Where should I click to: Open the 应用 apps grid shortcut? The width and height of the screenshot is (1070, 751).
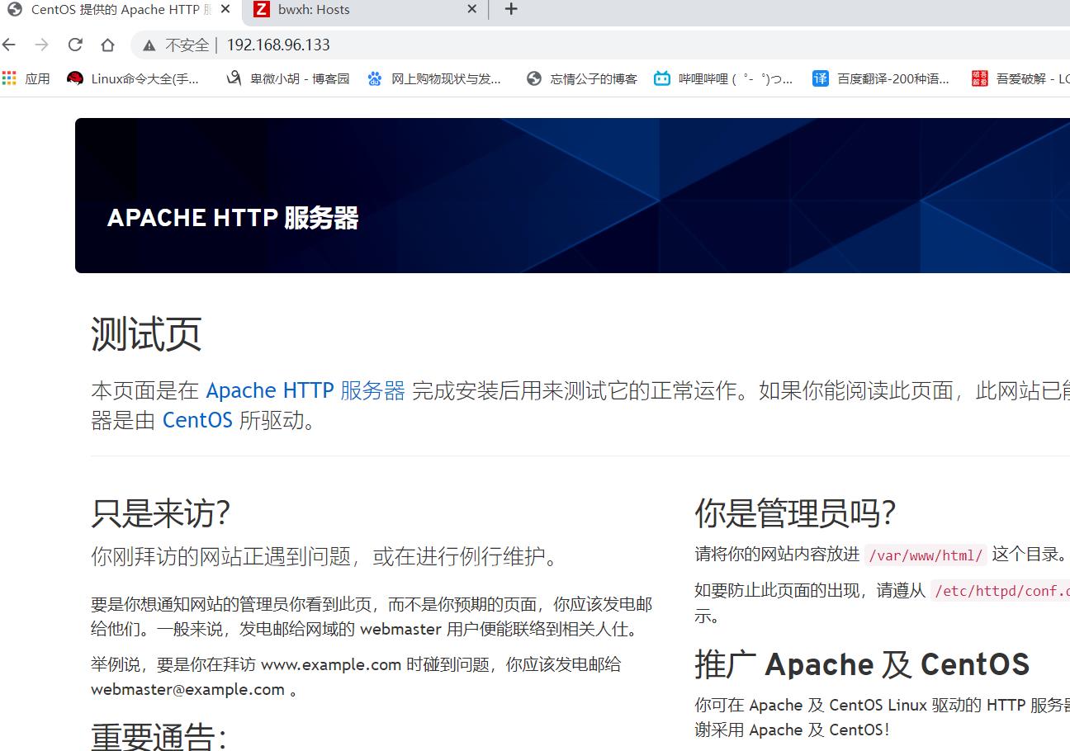(26, 78)
